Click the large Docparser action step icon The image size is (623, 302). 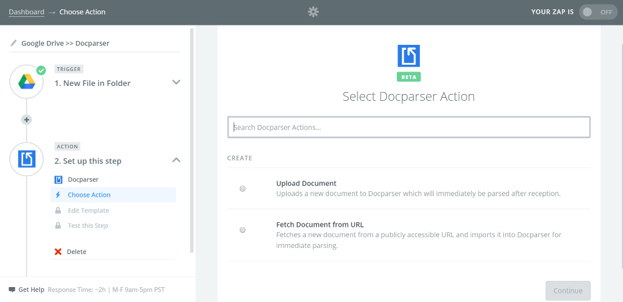pyautogui.click(x=27, y=159)
